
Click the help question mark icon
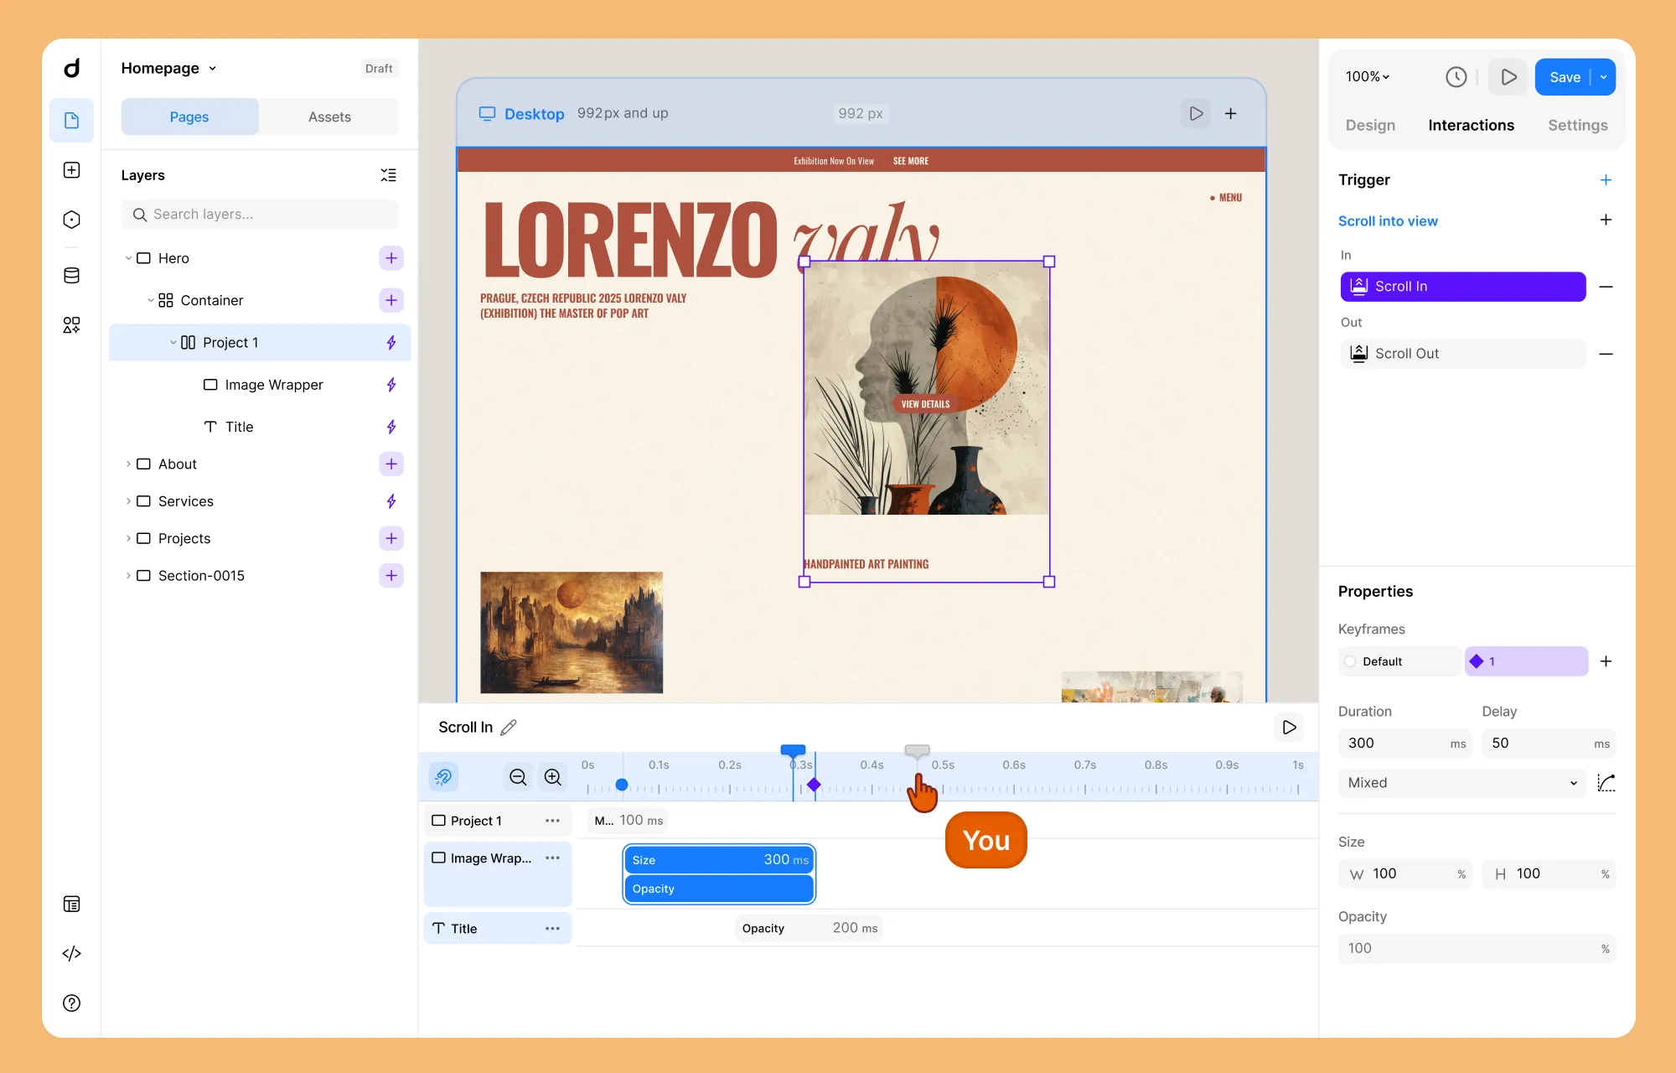click(x=72, y=1003)
